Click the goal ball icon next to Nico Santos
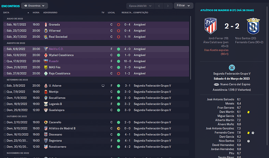Viewport: 269px width, 158px height. tap(248, 141)
